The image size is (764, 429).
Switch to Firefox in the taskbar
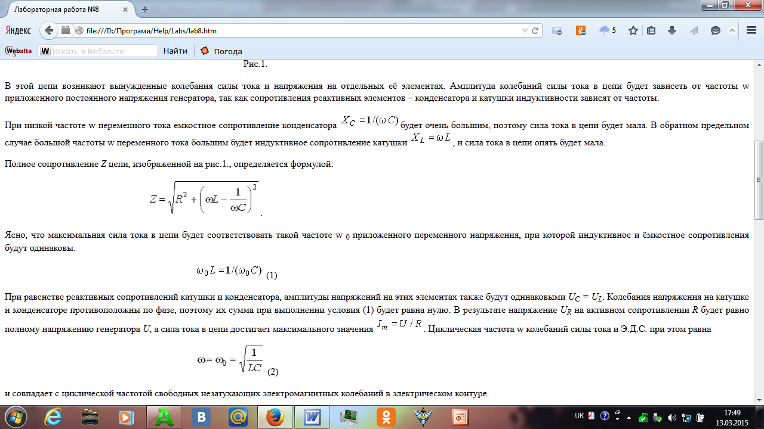coord(275,416)
